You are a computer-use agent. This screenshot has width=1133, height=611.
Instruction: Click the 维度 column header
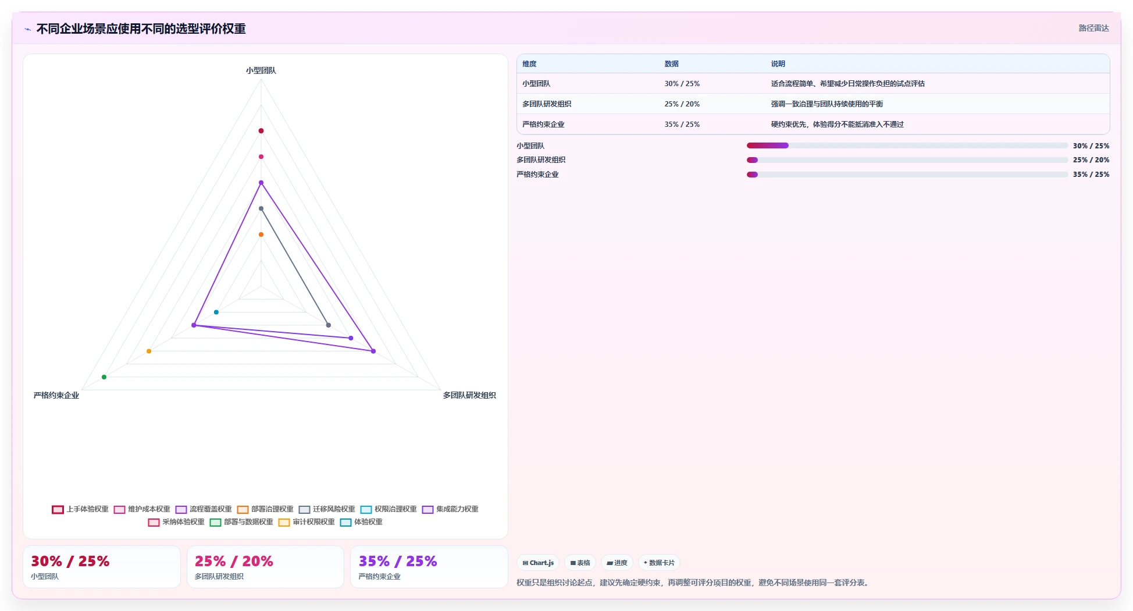(x=529, y=64)
